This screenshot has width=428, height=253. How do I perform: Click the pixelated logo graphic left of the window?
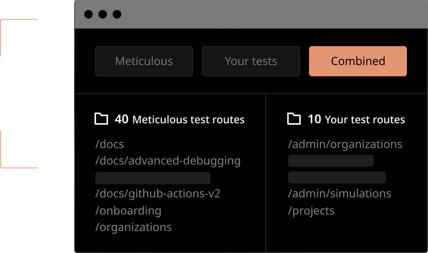point(37,93)
